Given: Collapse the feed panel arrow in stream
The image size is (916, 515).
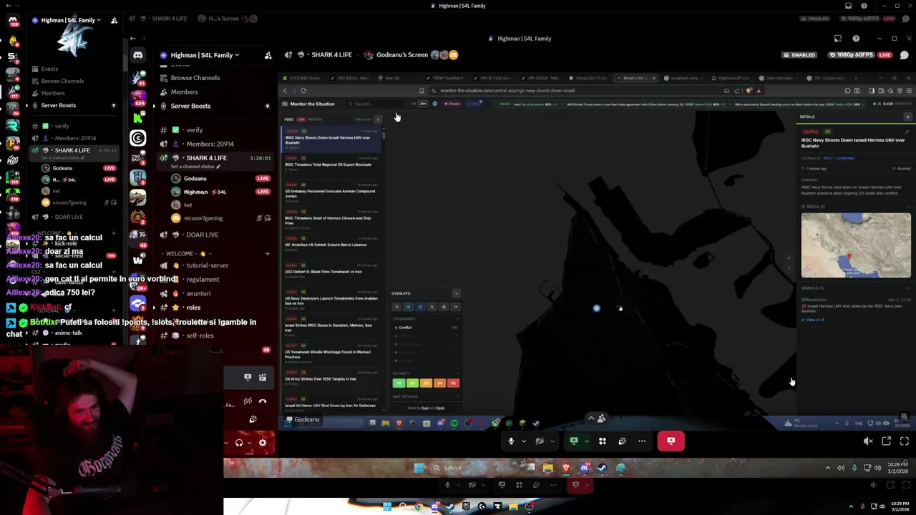Looking at the screenshot, I should (x=378, y=119).
